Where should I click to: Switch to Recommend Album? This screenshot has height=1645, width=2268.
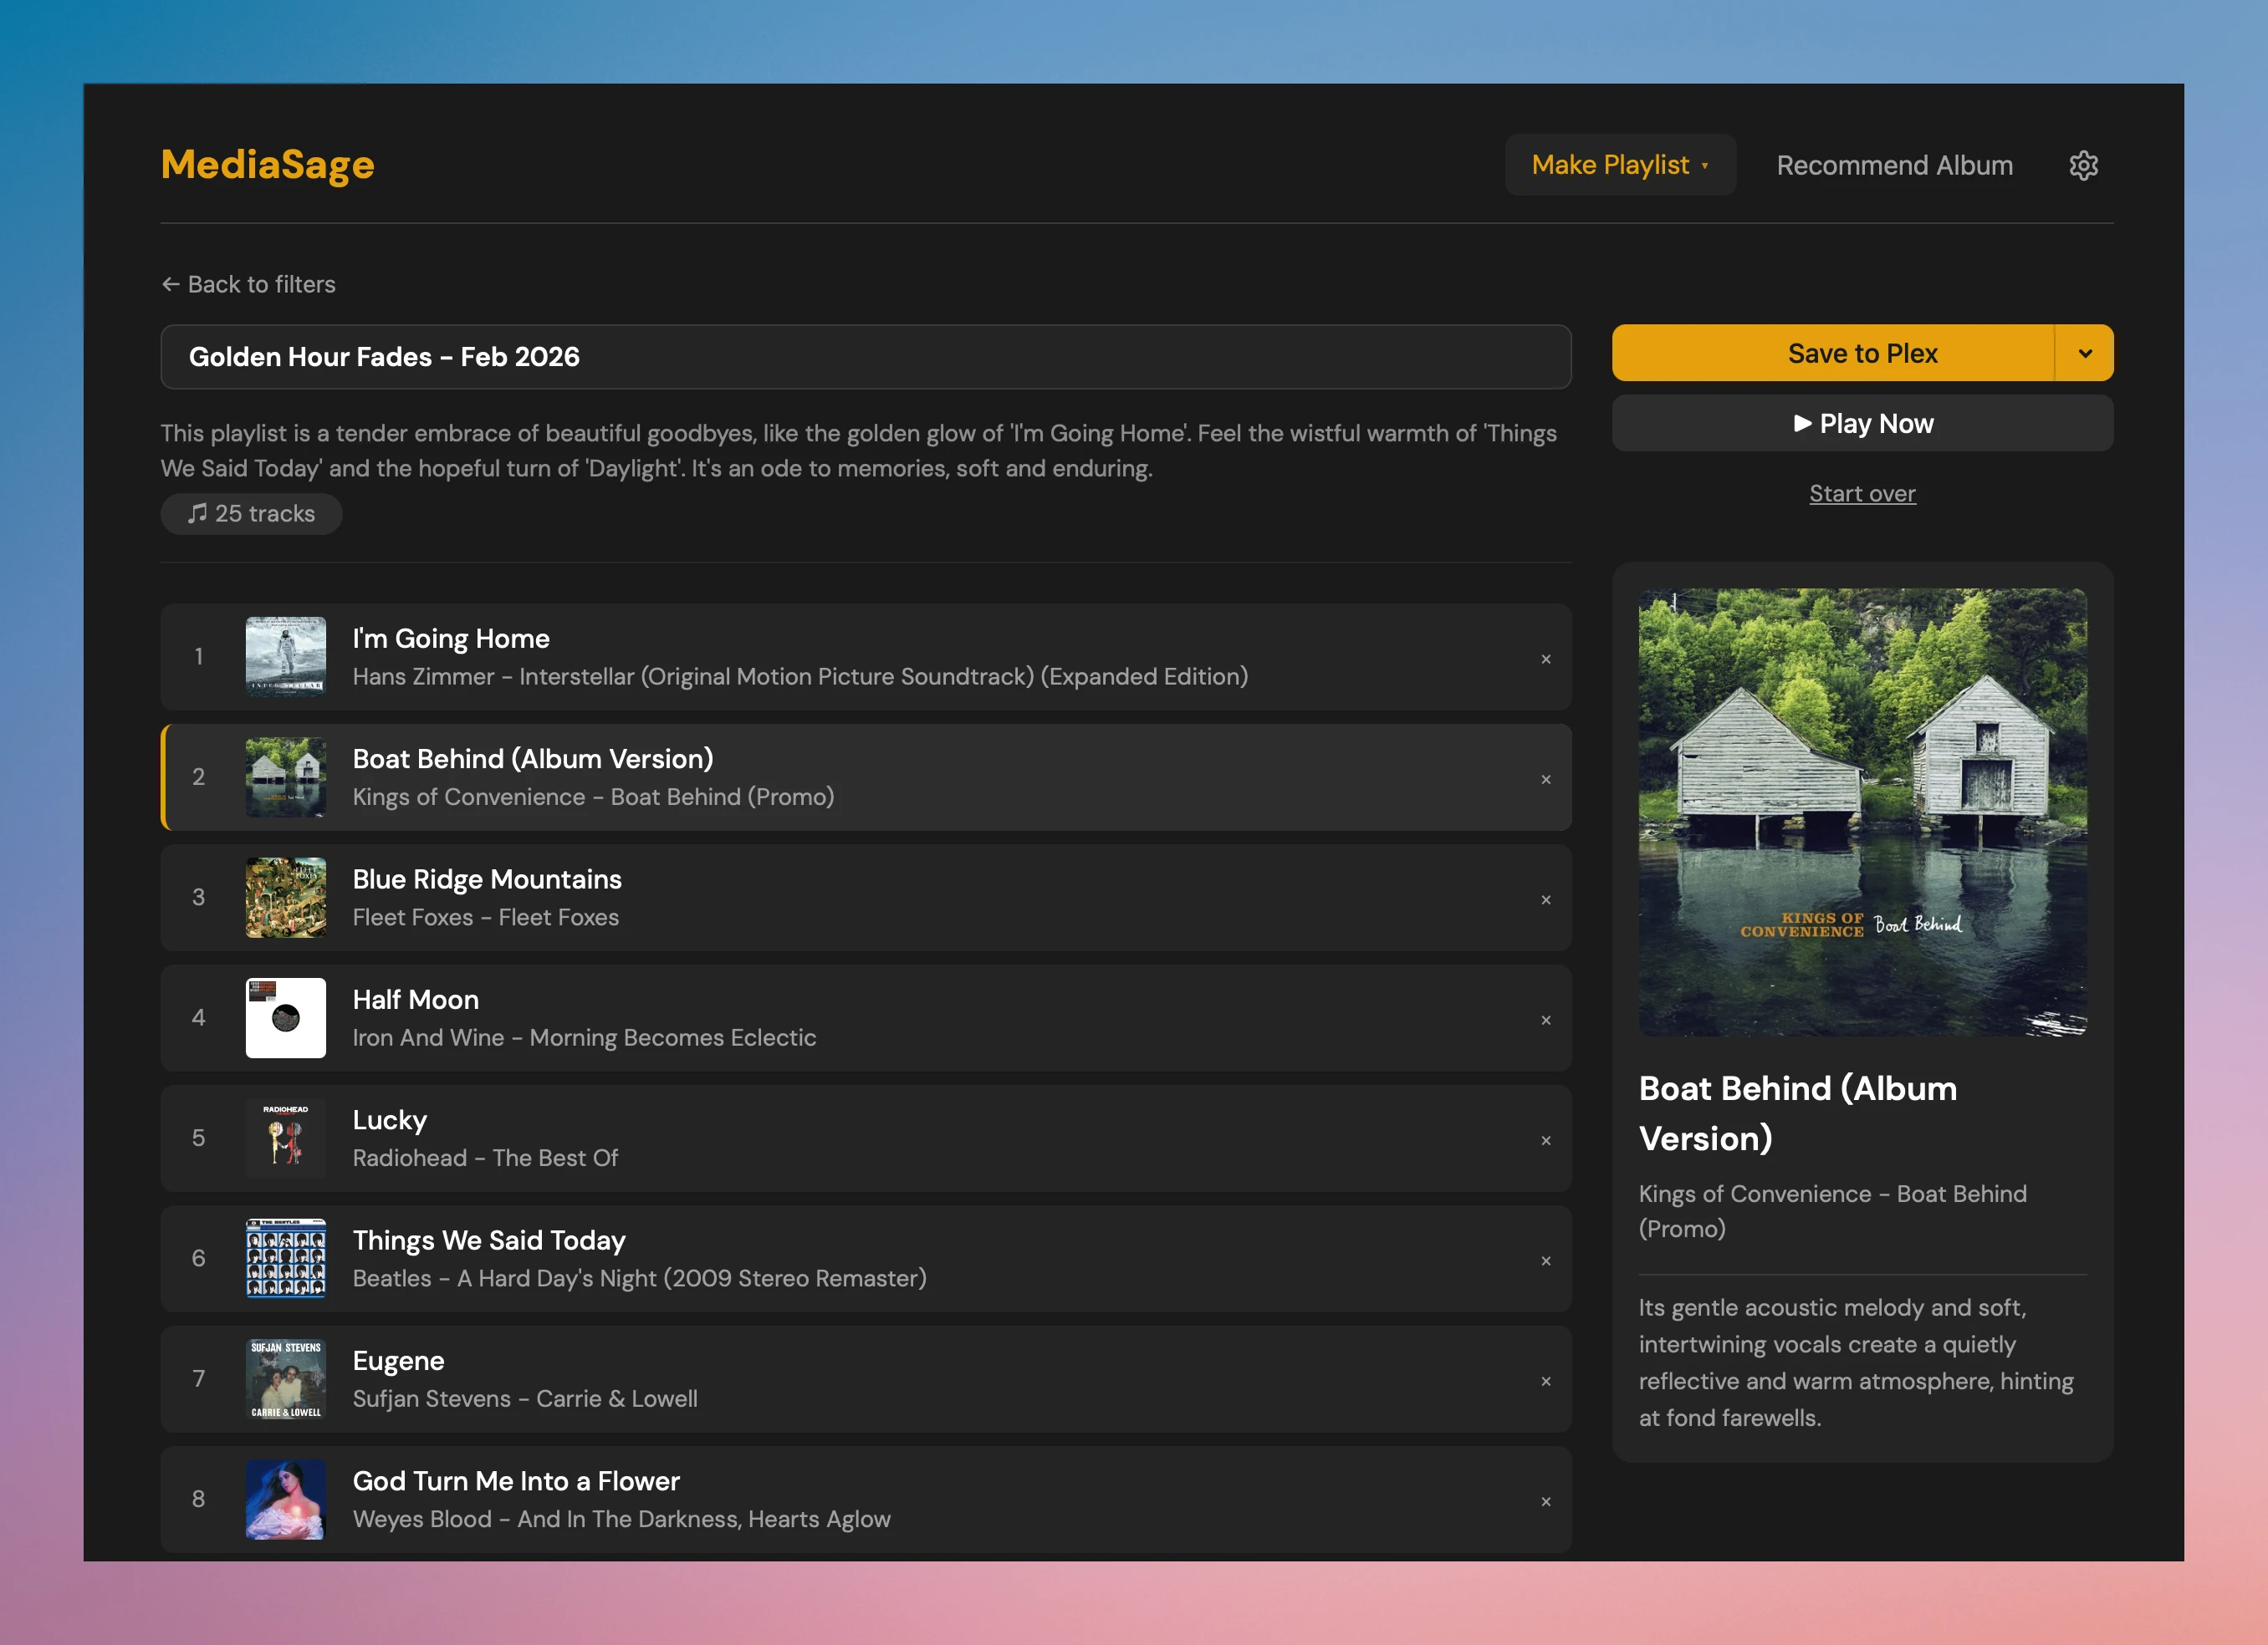[1894, 165]
